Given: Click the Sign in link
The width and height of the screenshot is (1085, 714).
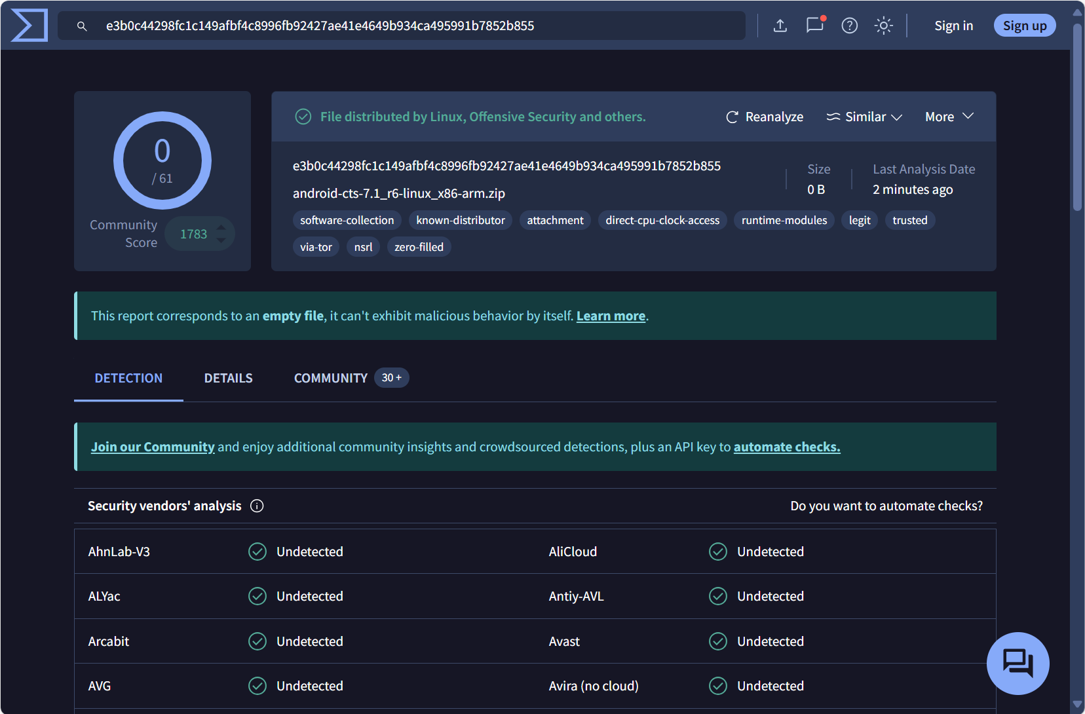Looking at the screenshot, I should [953, 26].
